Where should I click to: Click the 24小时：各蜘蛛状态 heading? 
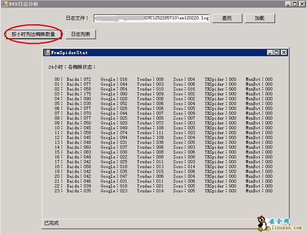tap(72, 67)
